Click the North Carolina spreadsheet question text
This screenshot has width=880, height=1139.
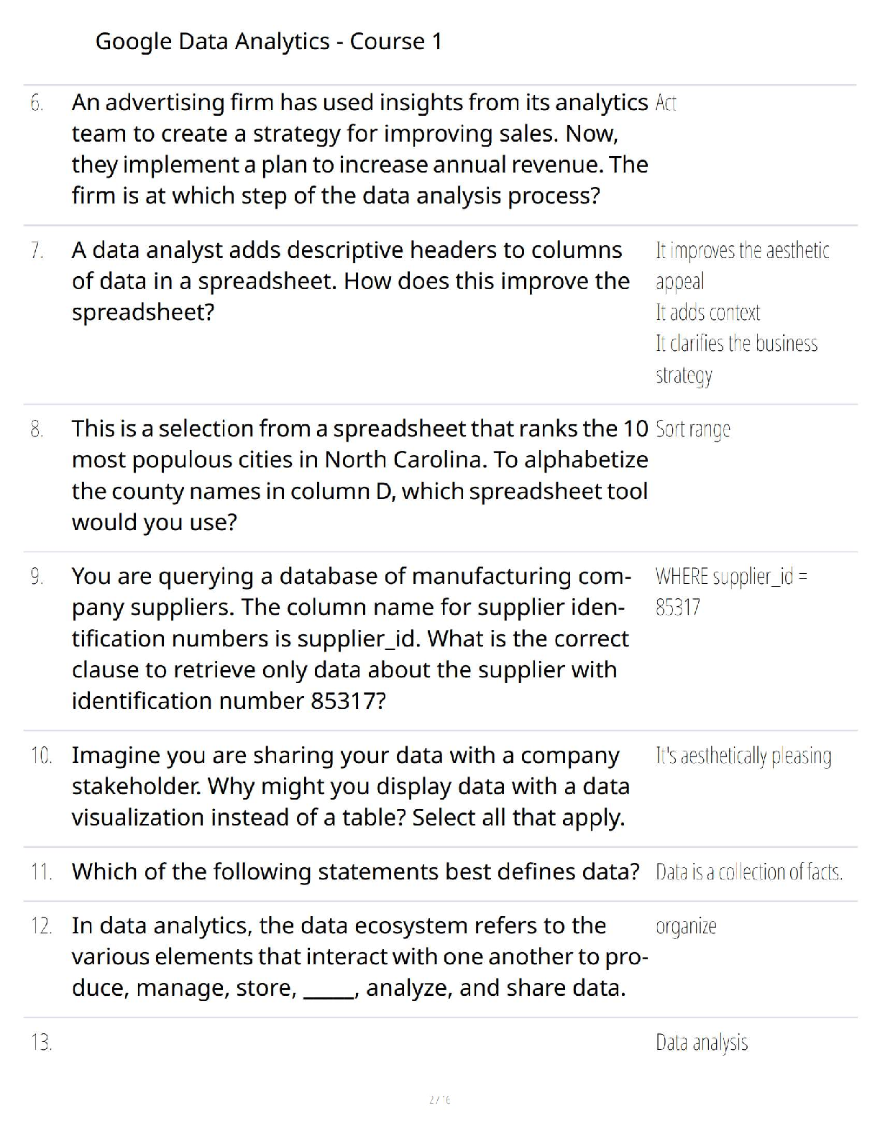click(359, 475)
